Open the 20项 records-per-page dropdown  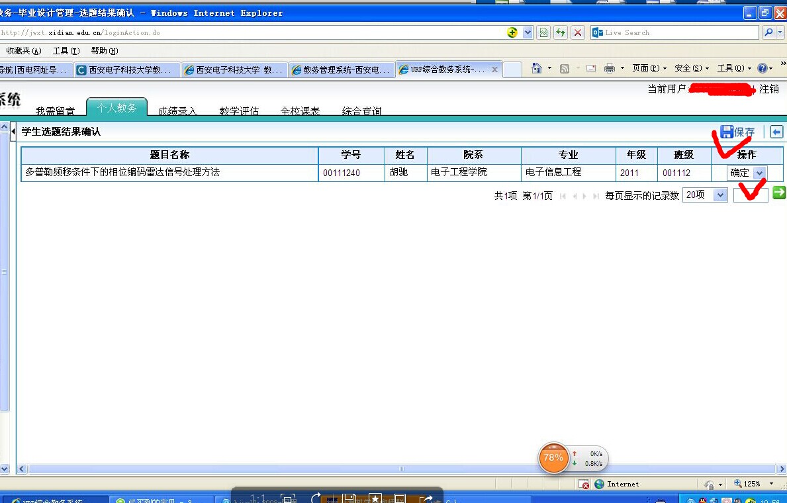720,195
